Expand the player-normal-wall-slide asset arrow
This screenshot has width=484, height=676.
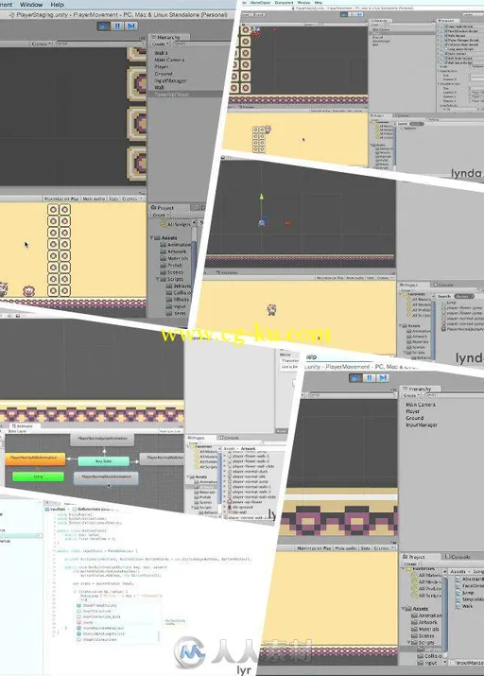point(225,496)
